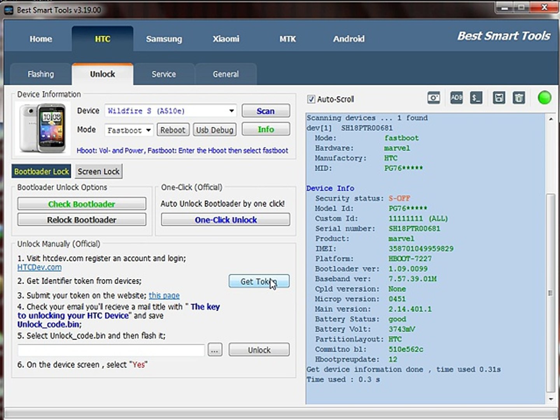This screenshot has height=420, width=560.
Task: Toggle the Auto-Scroll checkbox
Action: pyautogui.click(x=311, y=99)
